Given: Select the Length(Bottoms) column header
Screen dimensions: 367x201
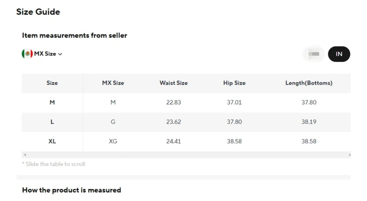Looking at the screenshot, I should coord(309,83).
